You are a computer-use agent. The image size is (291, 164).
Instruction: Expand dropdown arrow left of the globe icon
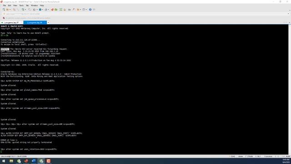pyautogui.click(x=37, y=10)
